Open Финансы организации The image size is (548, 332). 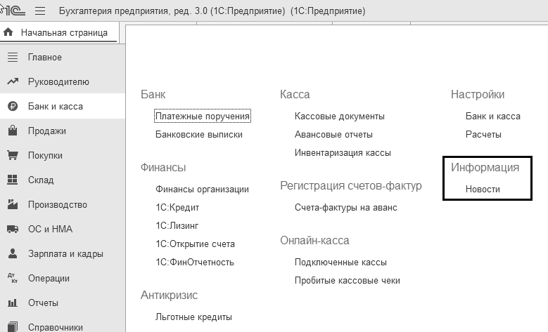click(202, 190)
